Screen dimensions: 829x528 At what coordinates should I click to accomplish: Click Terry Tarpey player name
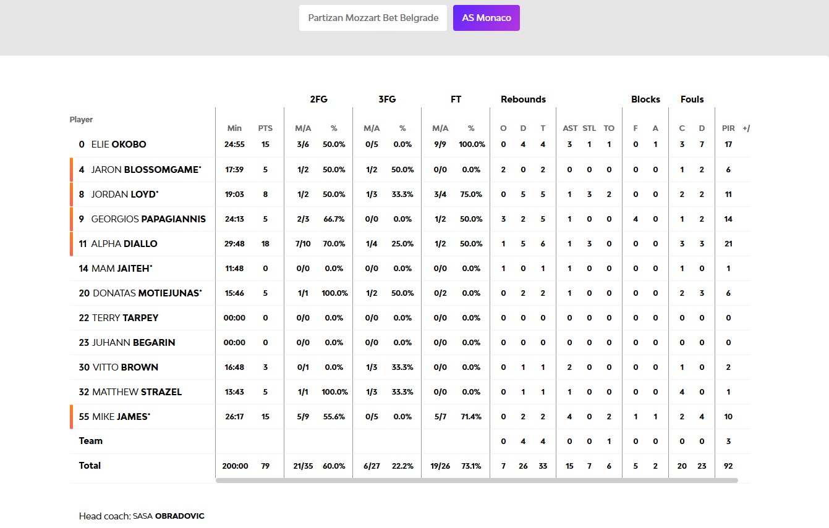point(125,317)
